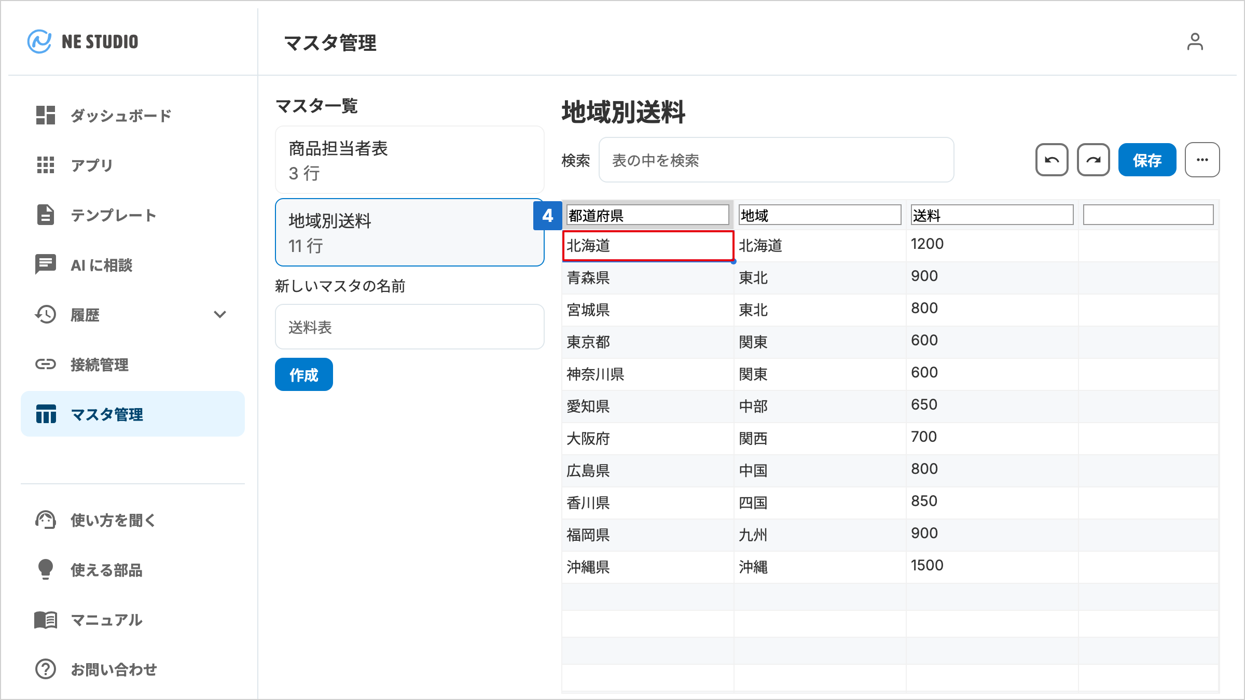Viewport: 1245px width, 700px height.
Task: Click the NE STUDIO logo icon
Action: tap(39, 41)
